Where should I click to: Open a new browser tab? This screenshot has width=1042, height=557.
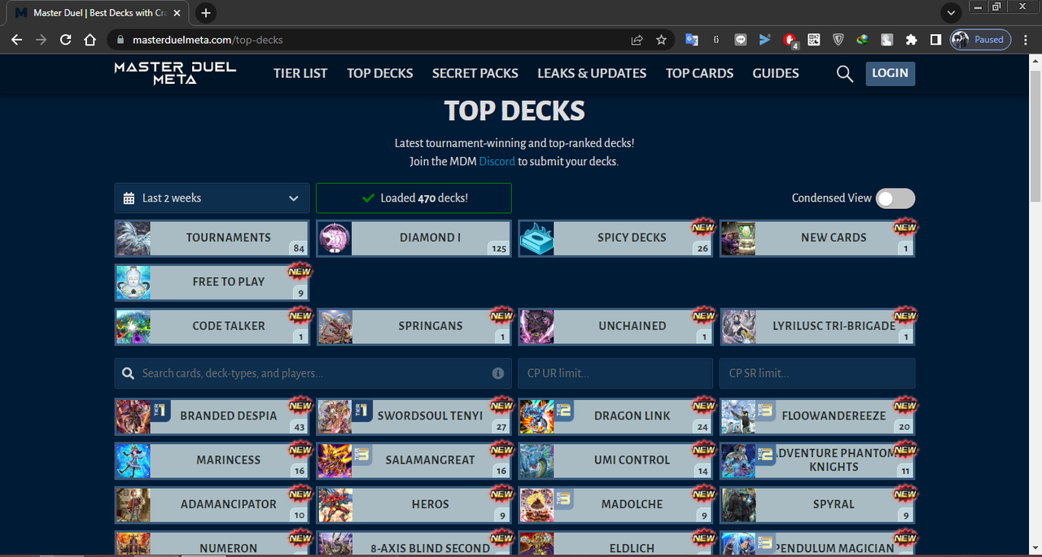coord(206,13)
